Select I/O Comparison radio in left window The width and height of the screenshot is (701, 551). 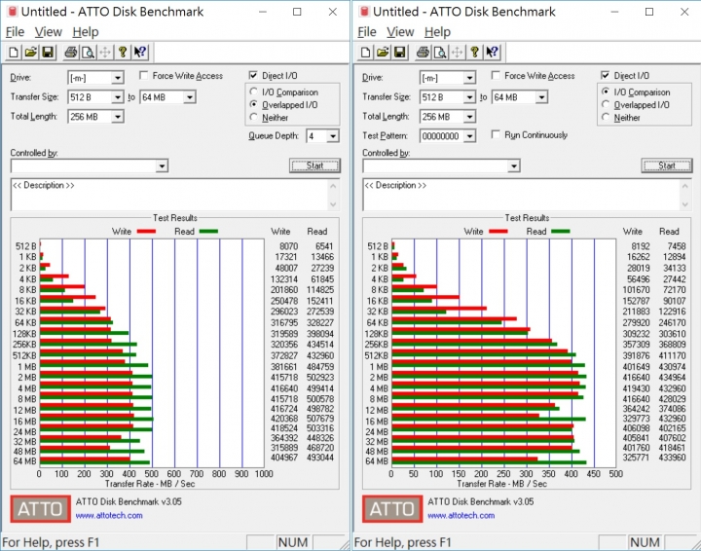click(x=253, y=92)
